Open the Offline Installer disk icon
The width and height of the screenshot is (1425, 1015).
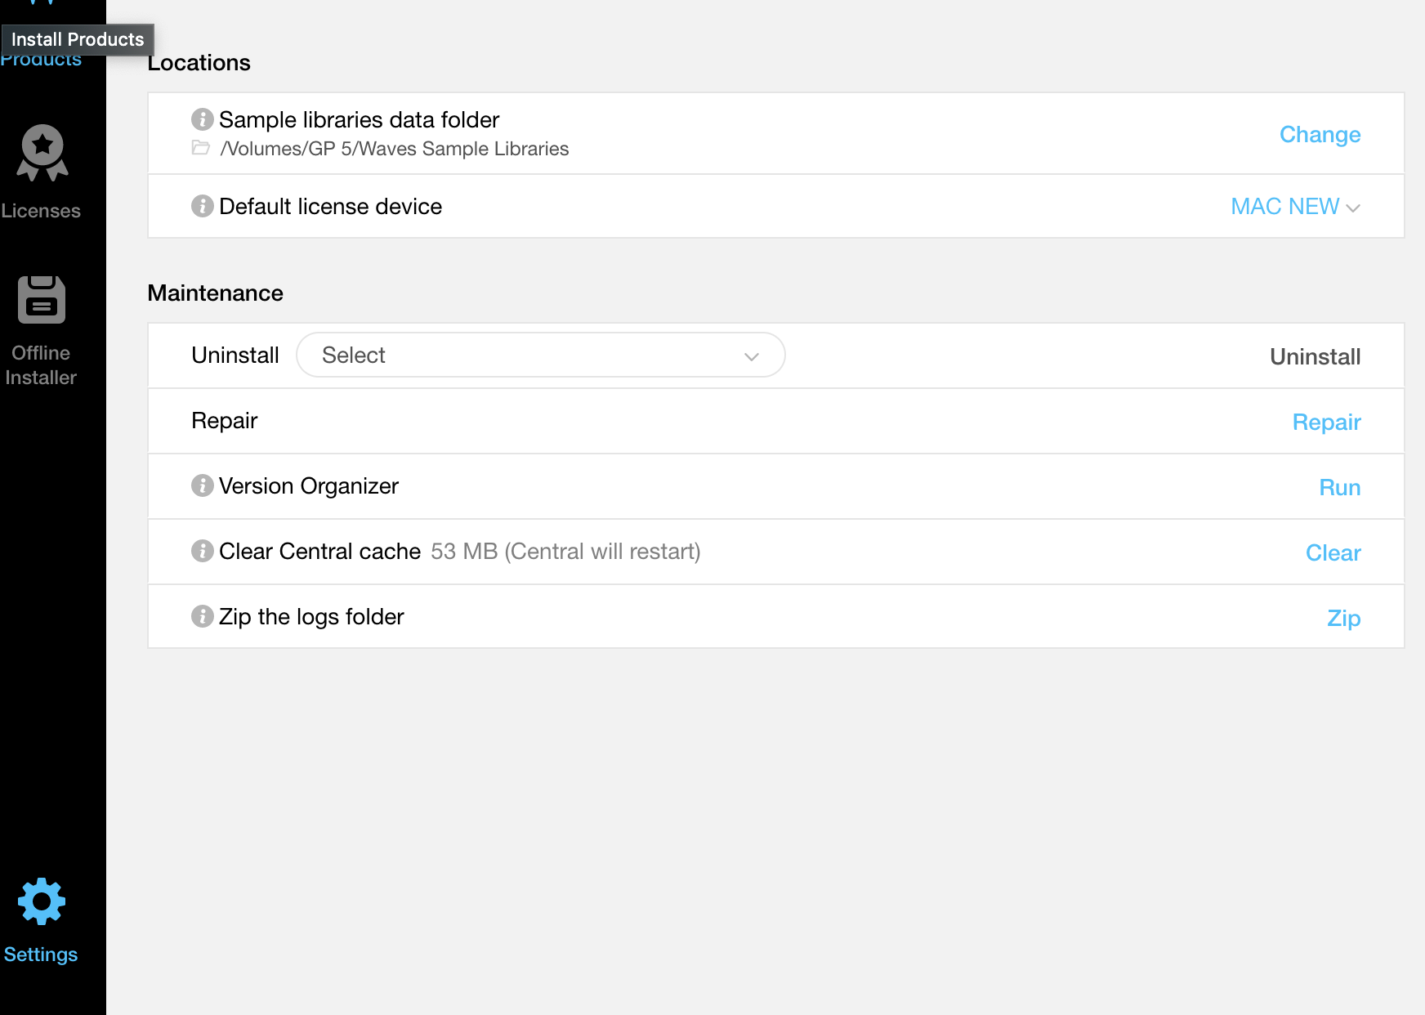[x=42, y=300]
